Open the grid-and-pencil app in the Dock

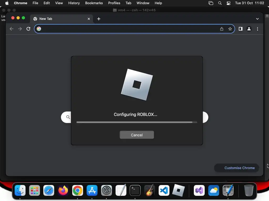click(228, 190)
